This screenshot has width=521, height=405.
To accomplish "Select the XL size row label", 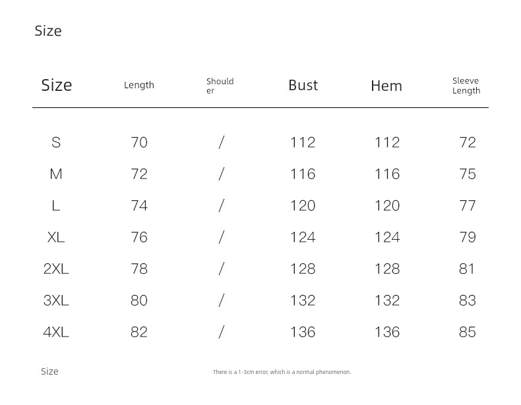I will 56,237.
